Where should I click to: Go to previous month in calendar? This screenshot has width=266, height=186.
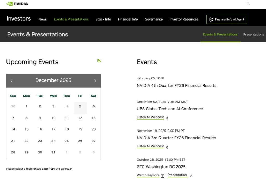12,81
